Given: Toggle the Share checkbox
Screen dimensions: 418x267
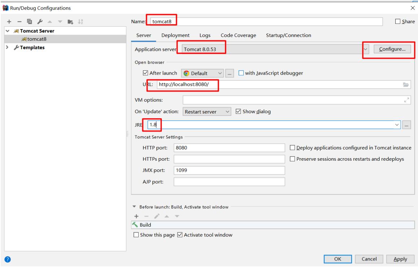Looking at the screenshot, I should tap(398, 21).
